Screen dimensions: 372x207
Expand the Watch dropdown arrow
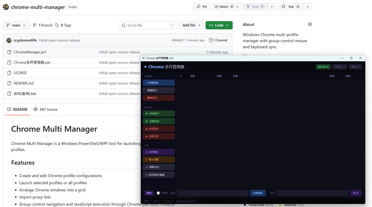tap(237, 7)
